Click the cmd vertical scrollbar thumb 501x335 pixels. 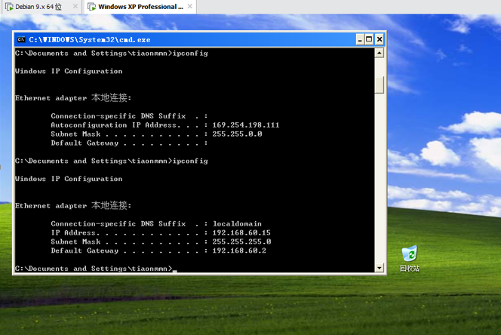point(380,85)
